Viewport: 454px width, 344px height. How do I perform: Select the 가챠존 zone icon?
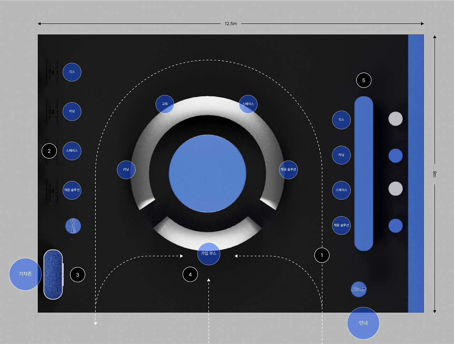tap(25, 274)
